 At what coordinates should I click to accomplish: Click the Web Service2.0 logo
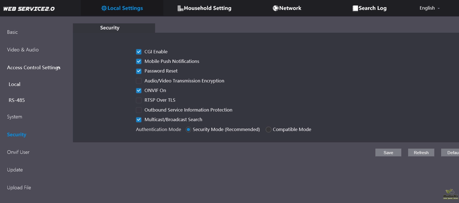29,9
